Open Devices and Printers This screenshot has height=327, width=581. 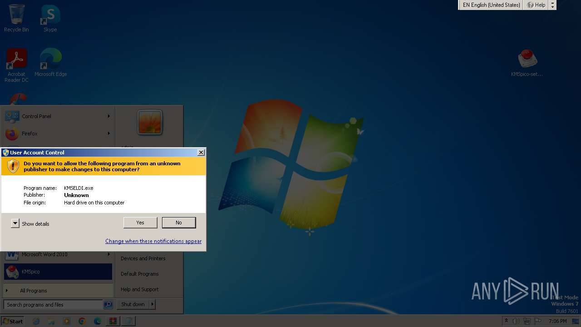tap(143, 258)
